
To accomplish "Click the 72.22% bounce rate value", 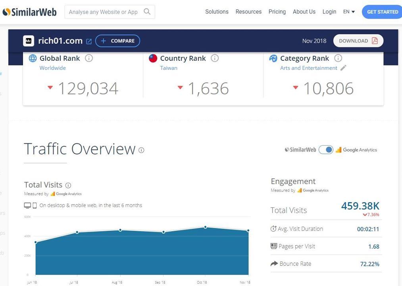I will (x=369, y=264).
